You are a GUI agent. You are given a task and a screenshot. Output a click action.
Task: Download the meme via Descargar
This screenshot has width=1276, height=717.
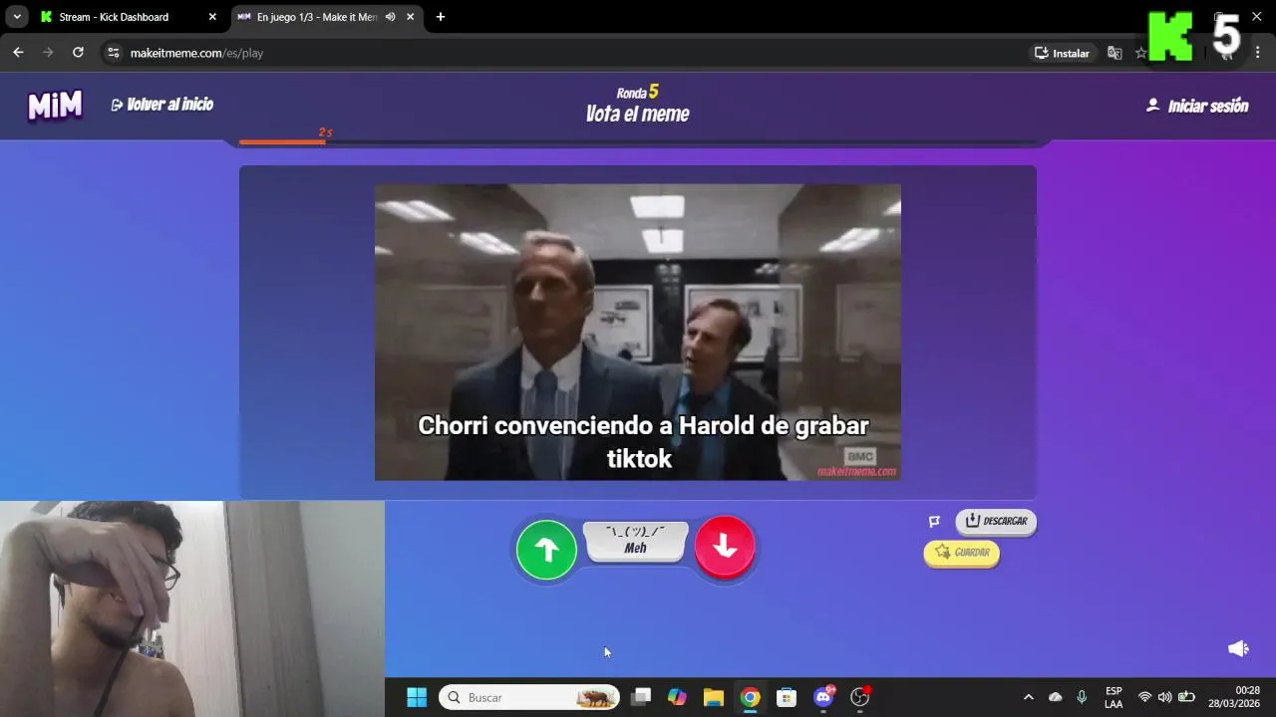(996, 521)
